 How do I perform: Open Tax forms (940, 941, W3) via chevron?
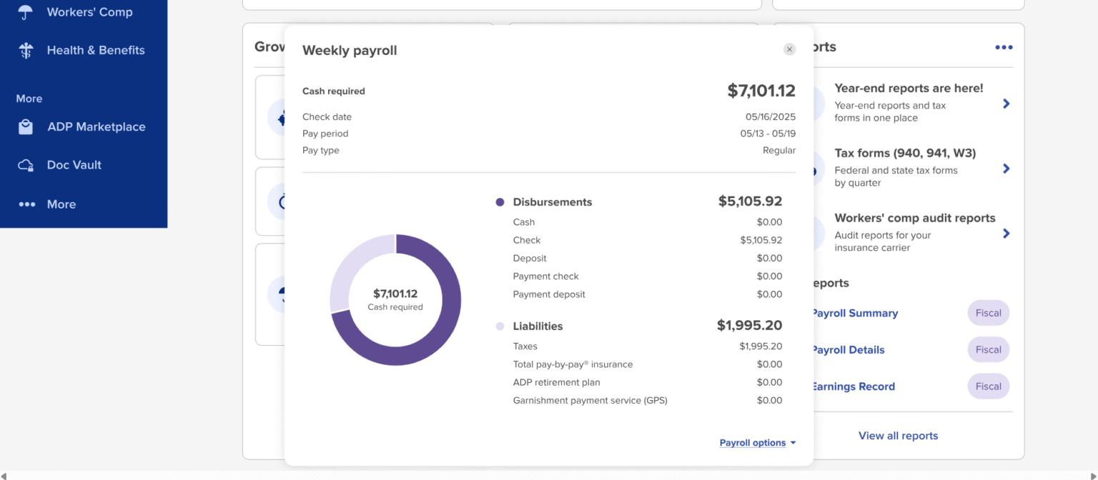pyautogui.click(x=1006, y=169)
